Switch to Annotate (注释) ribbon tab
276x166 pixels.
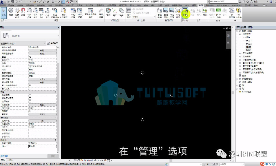click(x=160, y=6)
